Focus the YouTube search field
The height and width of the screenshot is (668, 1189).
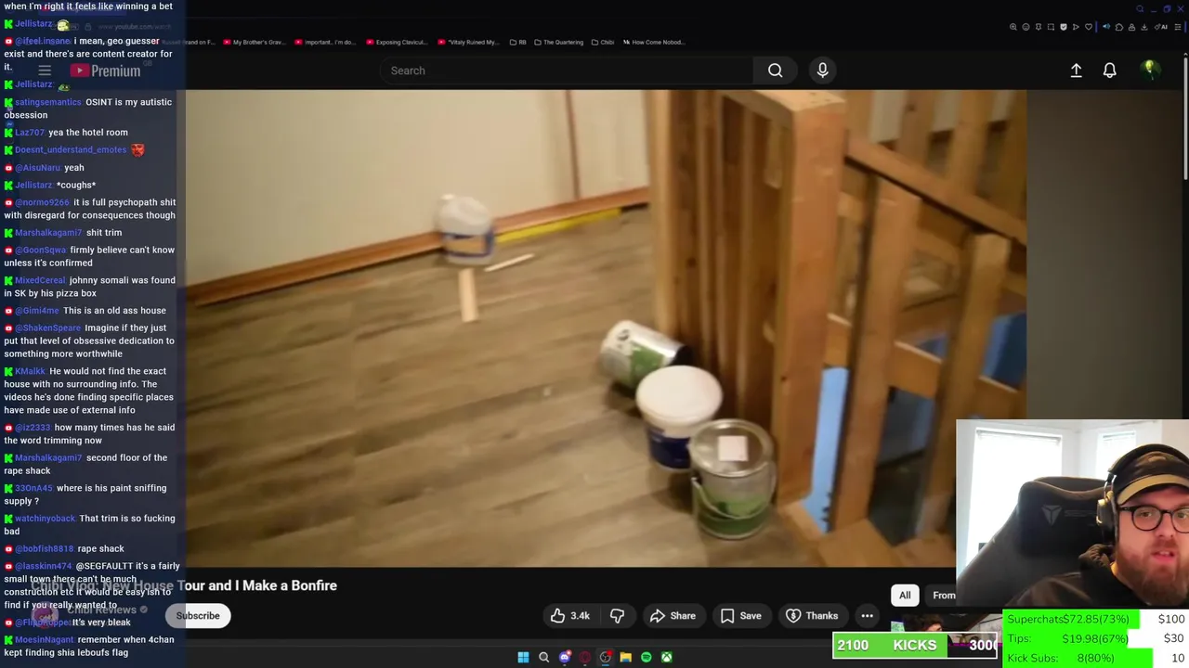point(567,71)
